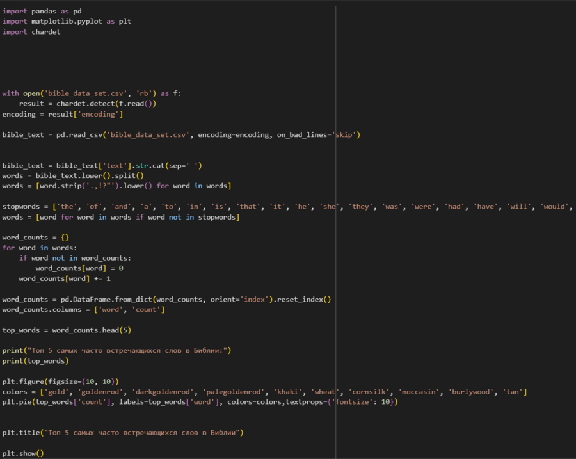Click 'textprops' parameter in plt.pie
The width and height of the screenshot is (576, 459).
tap(304, 402)
